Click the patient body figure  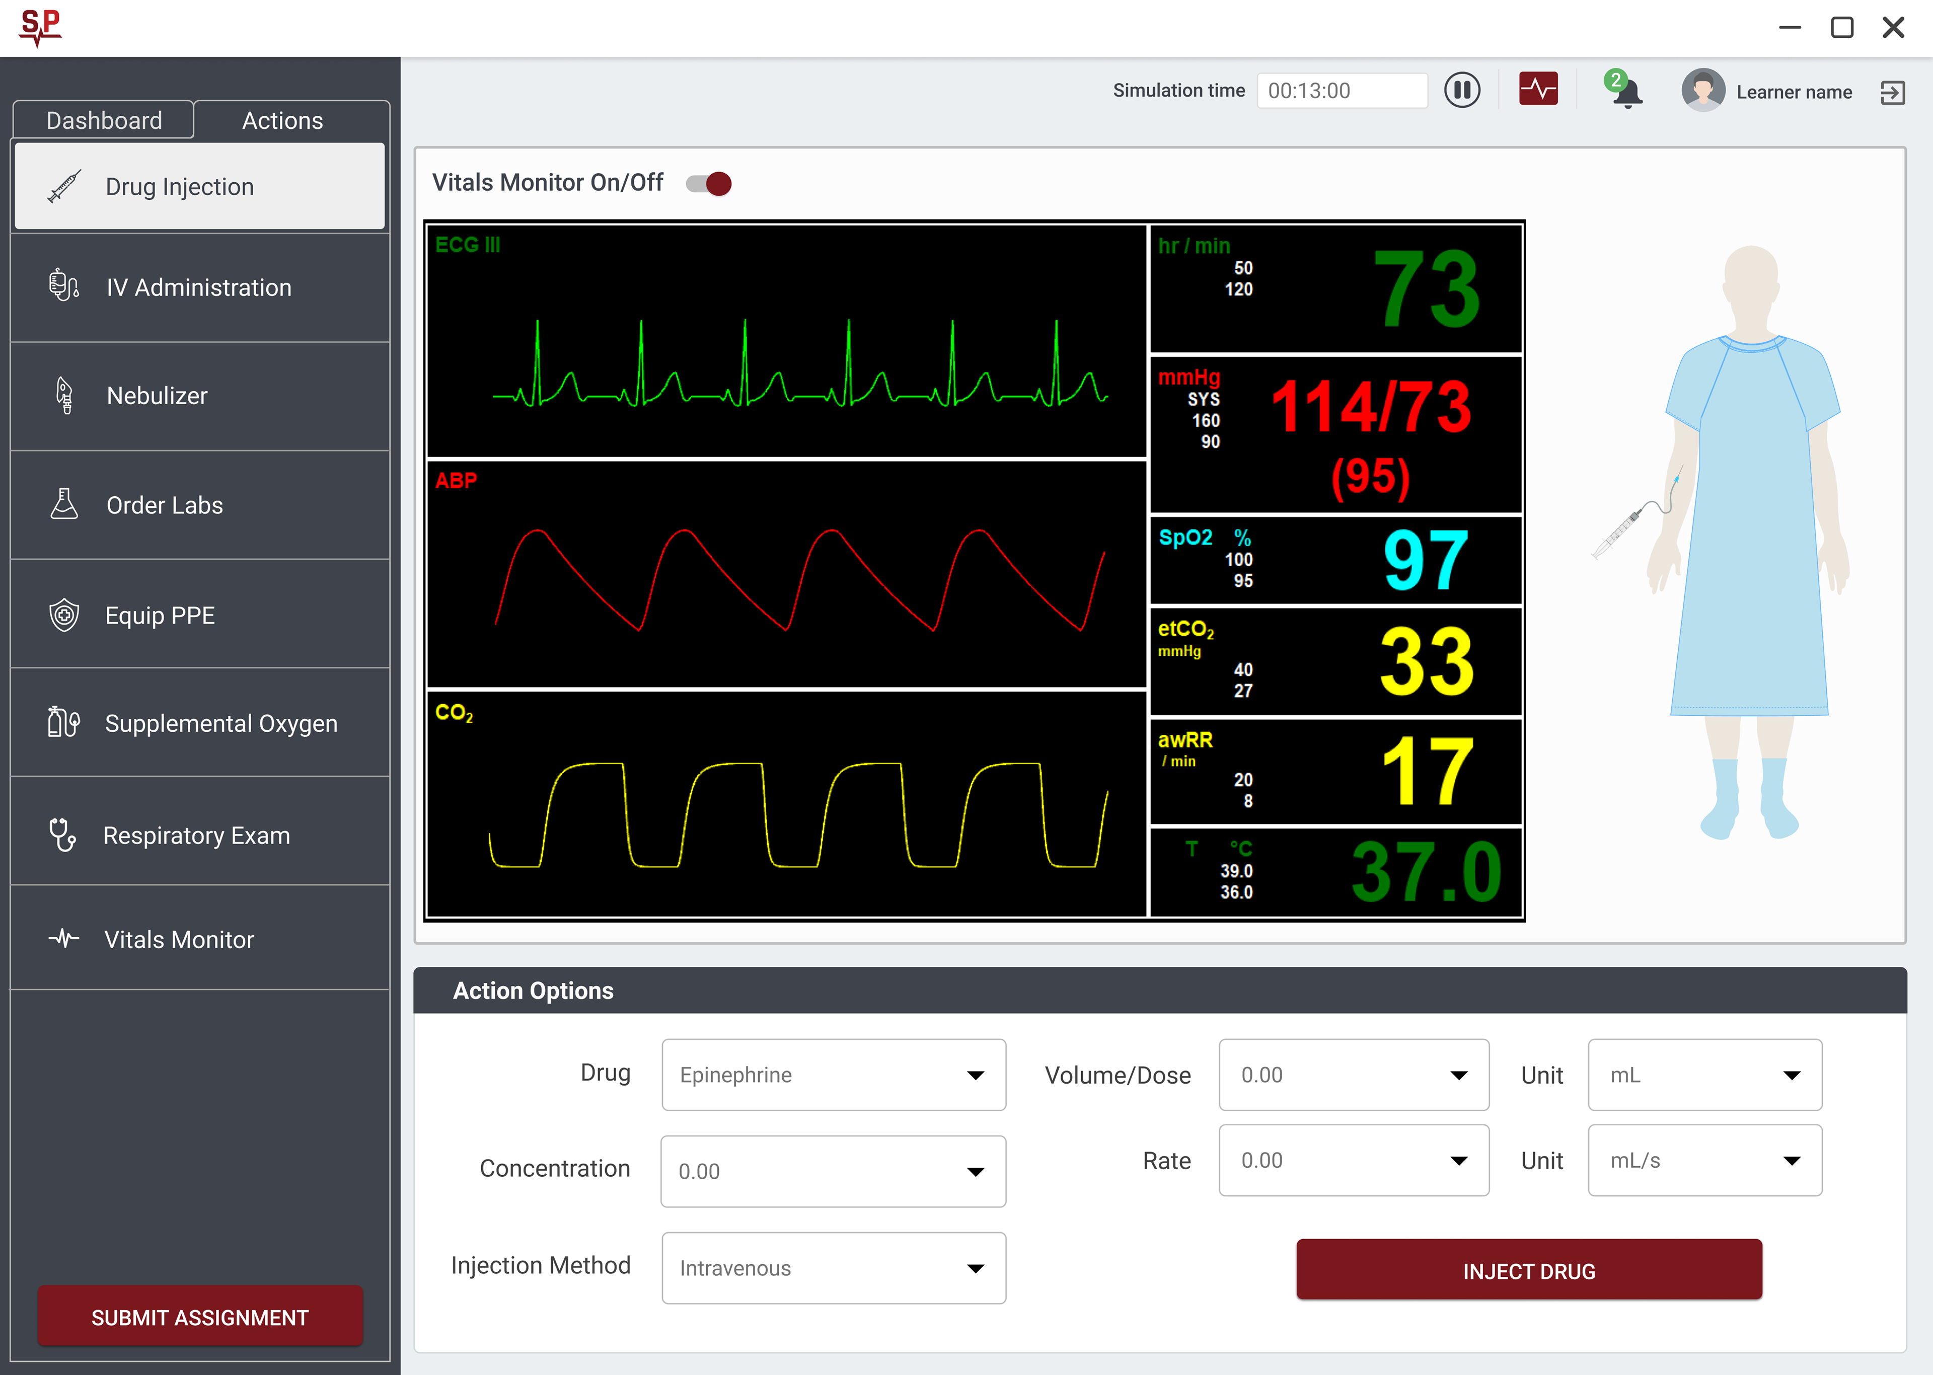(x=1749, y=542)
